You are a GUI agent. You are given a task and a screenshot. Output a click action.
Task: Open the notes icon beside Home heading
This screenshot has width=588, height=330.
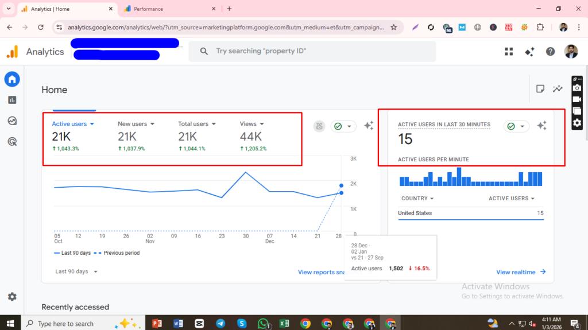(x=540, y=89)
